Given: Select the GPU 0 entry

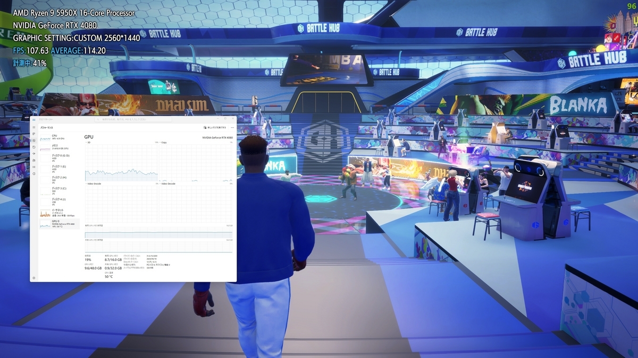Looking at the screenshot, I should pyautogui.click(x=60, y=224).
